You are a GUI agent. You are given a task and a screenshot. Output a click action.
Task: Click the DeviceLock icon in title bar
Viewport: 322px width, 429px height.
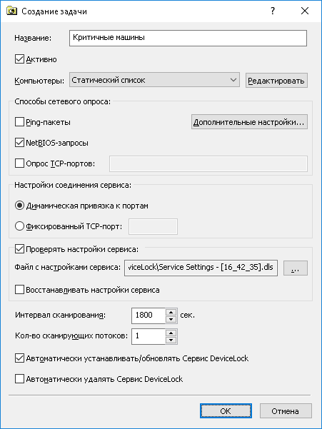(11, 11)
